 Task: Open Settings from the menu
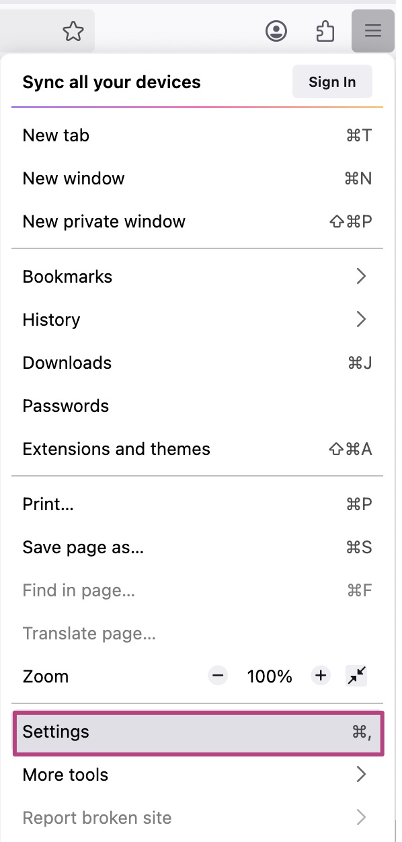[198, 732]
